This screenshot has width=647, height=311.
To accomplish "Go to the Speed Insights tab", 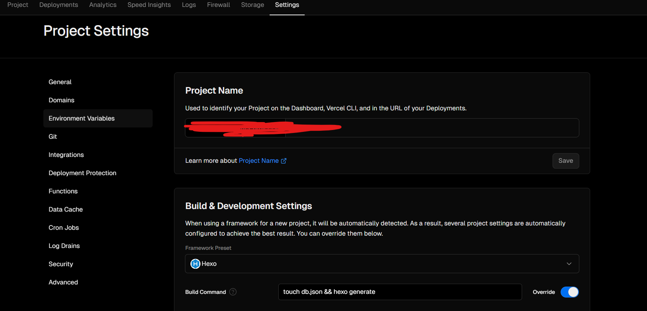I will (149, 5).
